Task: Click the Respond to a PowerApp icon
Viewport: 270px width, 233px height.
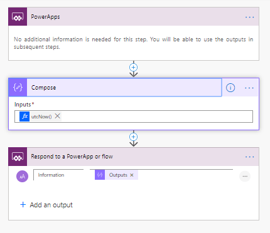Action: [18, 157]
